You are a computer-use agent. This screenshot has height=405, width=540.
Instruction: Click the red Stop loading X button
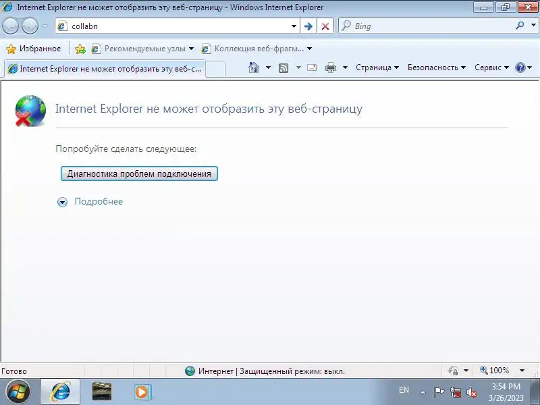point(325,26)
